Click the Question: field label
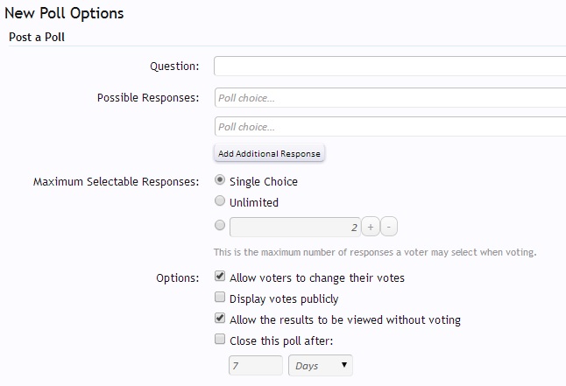The height and width of the screenshot is (386, 566). [x=174, y=67]
